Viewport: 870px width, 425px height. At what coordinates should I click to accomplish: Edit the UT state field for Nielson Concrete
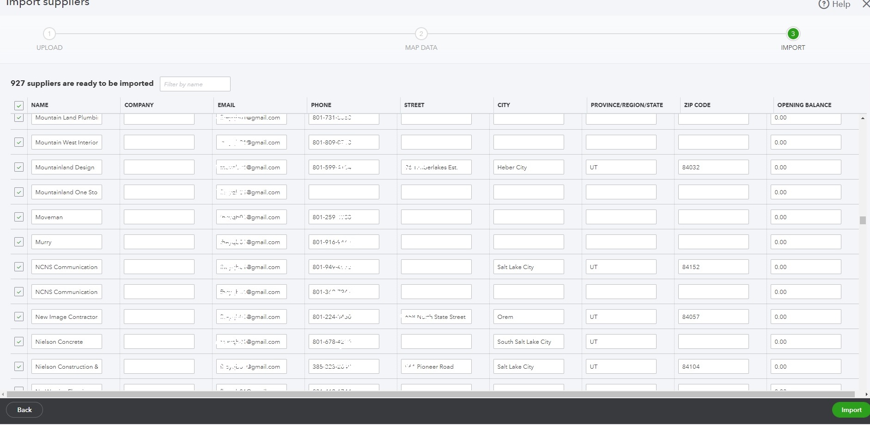click(x=621, y=341)
